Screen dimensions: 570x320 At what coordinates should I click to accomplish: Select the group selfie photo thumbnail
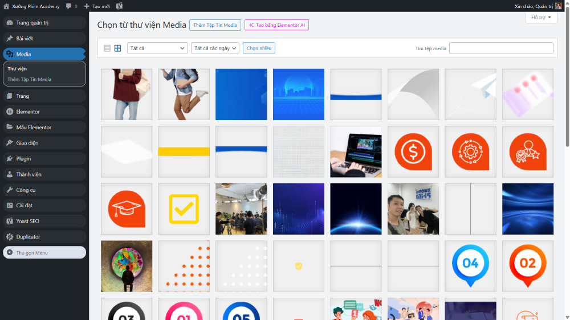(x=413, y=209)
